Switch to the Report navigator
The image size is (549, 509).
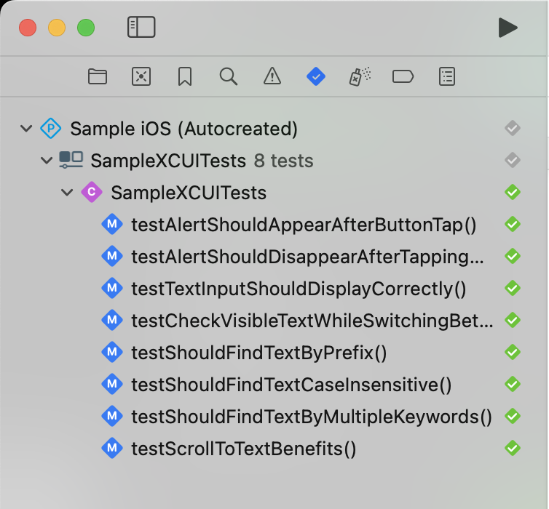[447, 76]
